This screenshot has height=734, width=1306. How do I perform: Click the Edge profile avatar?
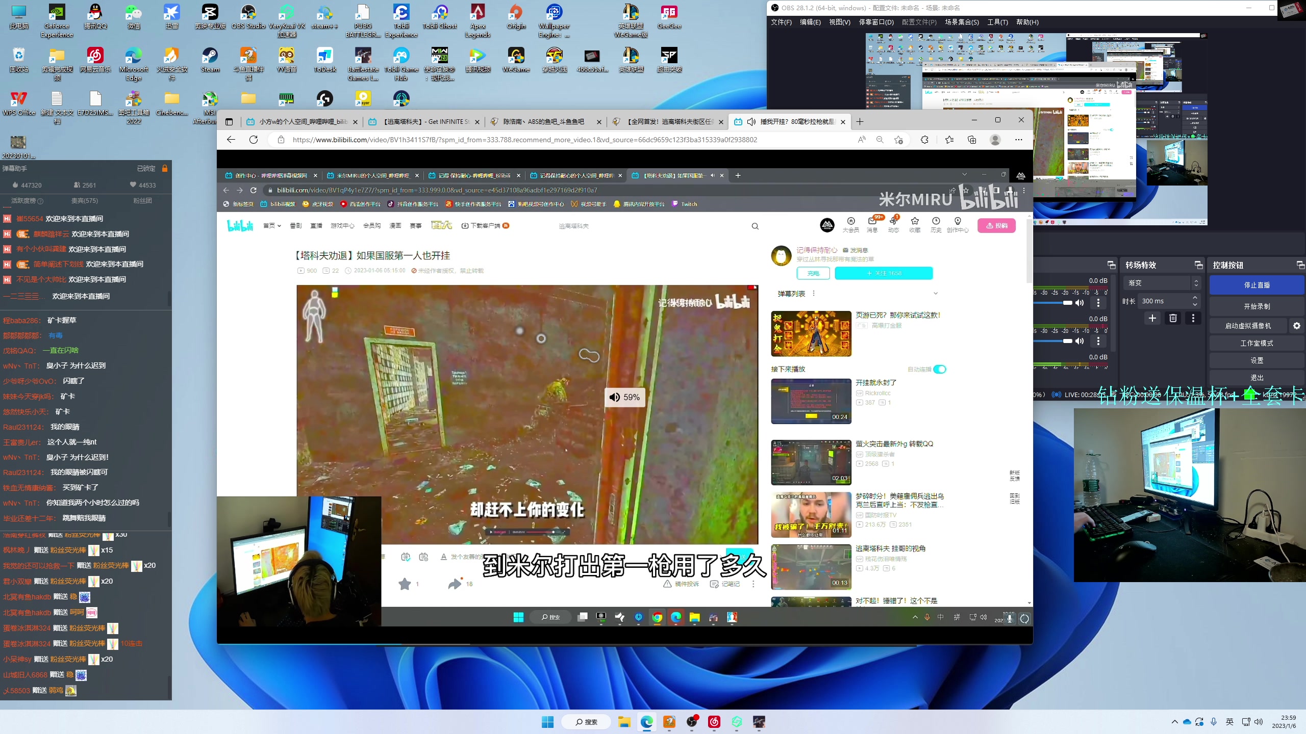point(995,140)
